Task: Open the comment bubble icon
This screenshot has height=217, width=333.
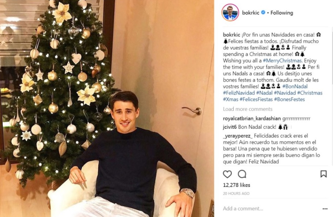Action: coord(242,174)
